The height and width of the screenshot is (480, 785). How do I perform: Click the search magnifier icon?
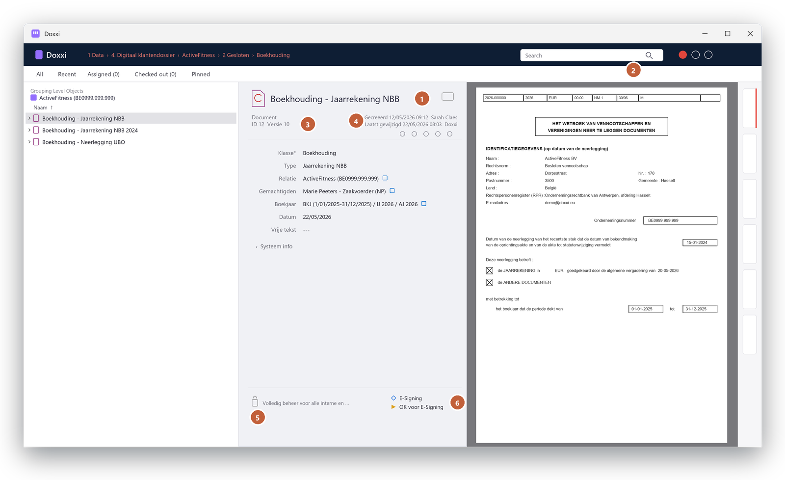[649, 55]
